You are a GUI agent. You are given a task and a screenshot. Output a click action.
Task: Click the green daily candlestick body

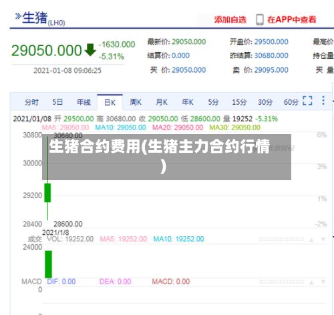pos(47,193)
